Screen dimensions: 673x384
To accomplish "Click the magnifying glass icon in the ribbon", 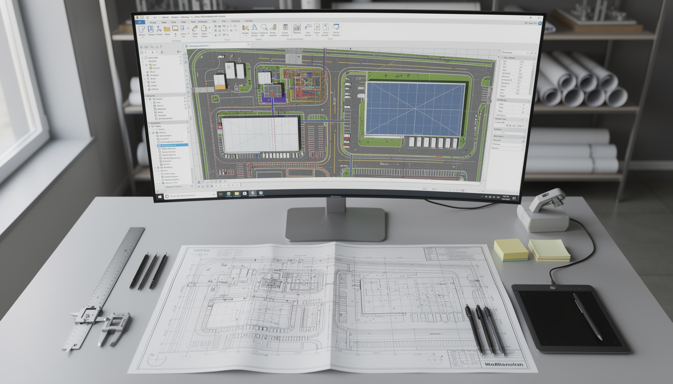I will tap(264, 27).
